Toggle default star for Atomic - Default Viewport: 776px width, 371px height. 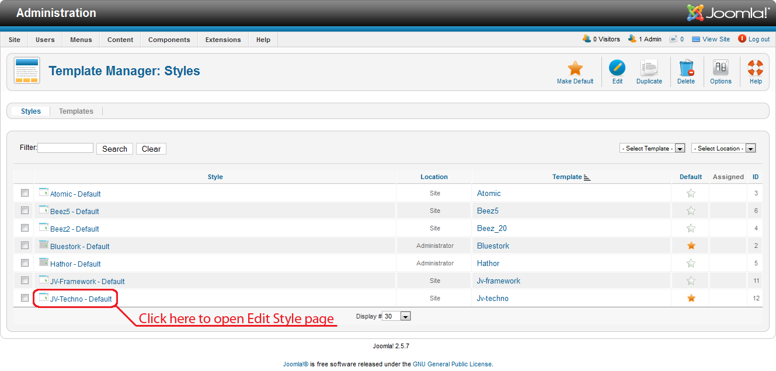tap(691, 193)
